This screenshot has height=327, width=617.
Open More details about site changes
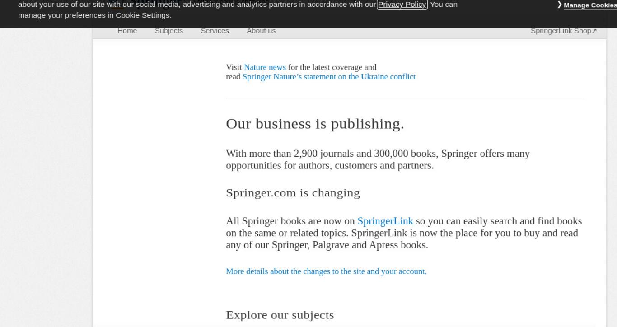(x=326, y=271)
